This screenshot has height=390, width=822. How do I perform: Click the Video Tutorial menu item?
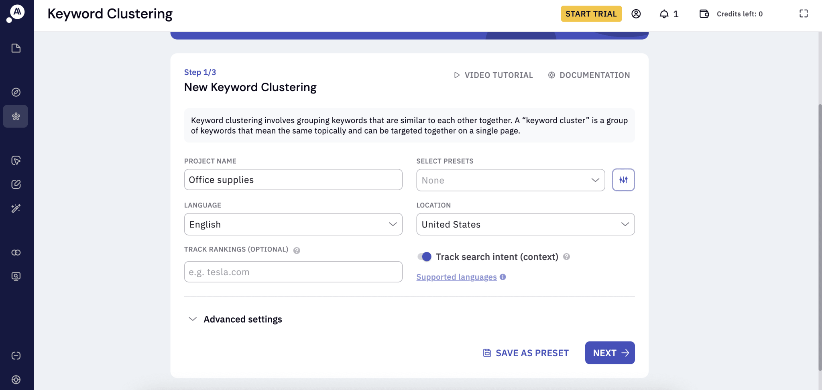[493, 75]
